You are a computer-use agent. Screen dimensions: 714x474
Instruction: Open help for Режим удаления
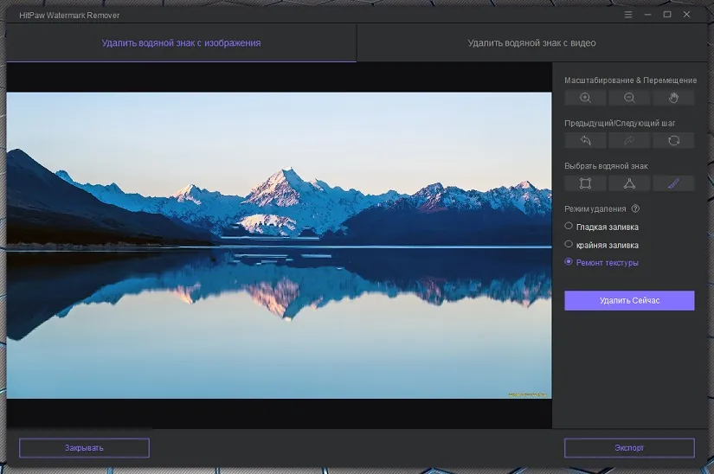pos(636,208)
